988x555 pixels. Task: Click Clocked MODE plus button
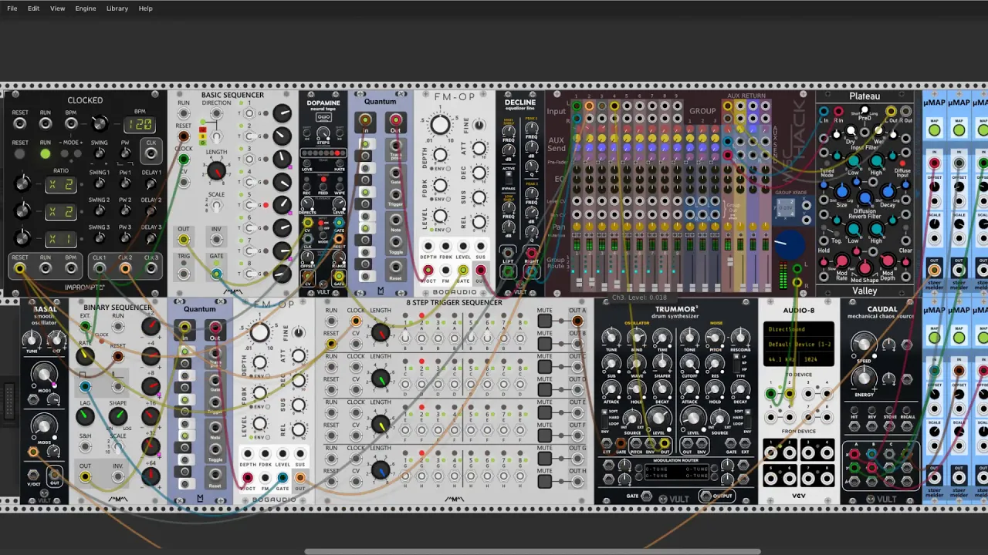[80, 154]
